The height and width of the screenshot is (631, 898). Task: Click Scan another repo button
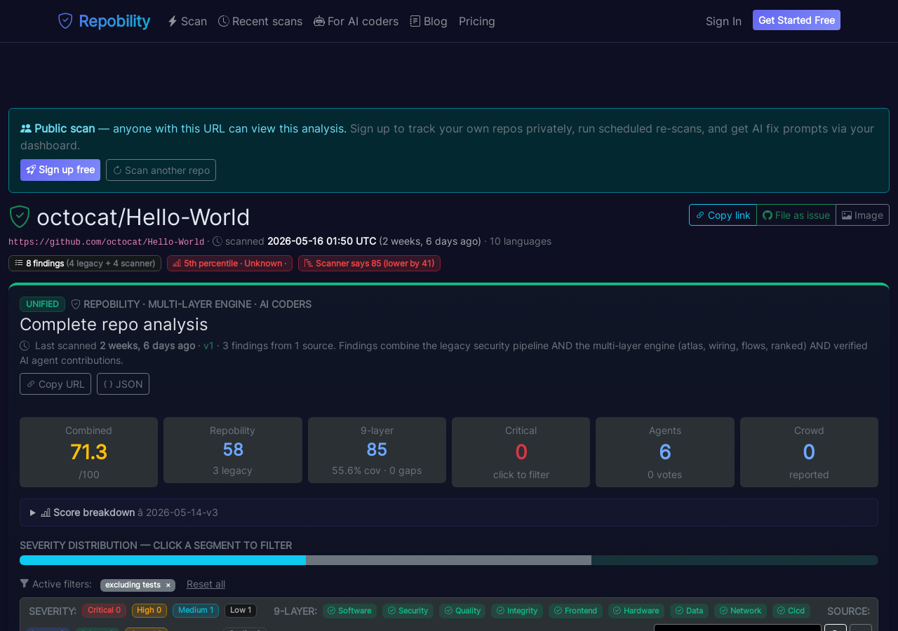pyautogui.click(x=161, y=170)
